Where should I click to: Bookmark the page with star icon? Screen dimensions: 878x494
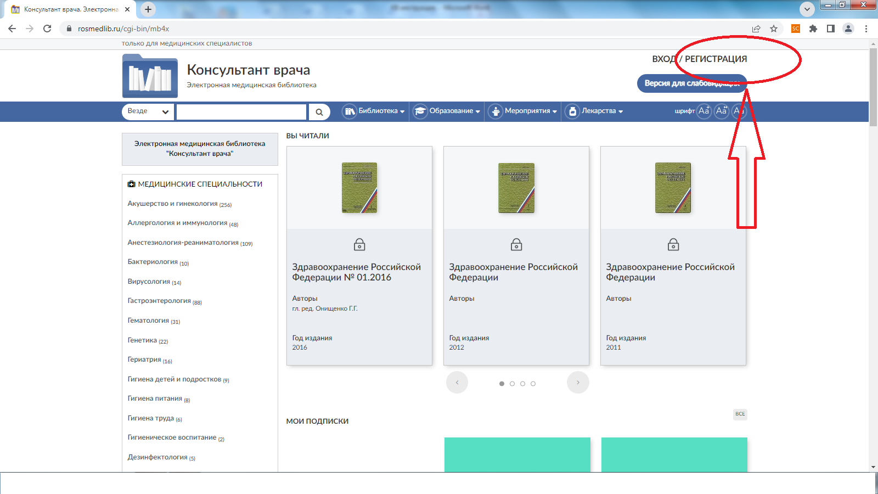[x=774, y=29]
